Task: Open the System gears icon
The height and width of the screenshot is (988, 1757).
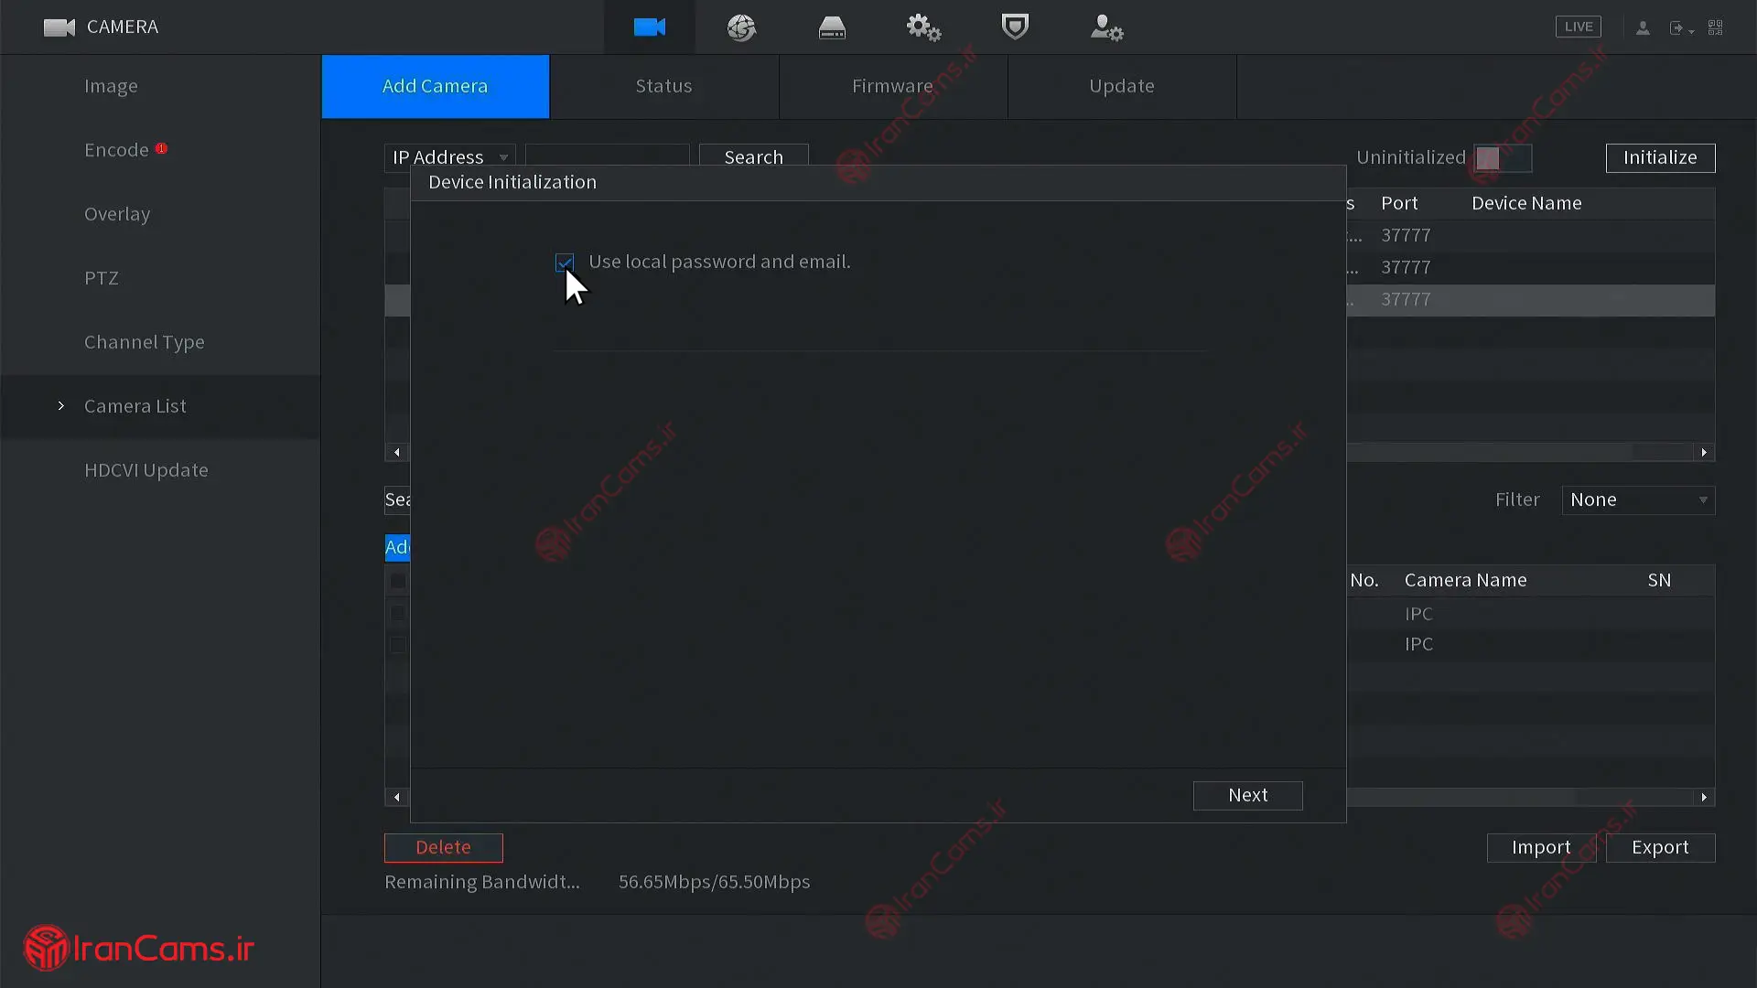Action: 923,27
